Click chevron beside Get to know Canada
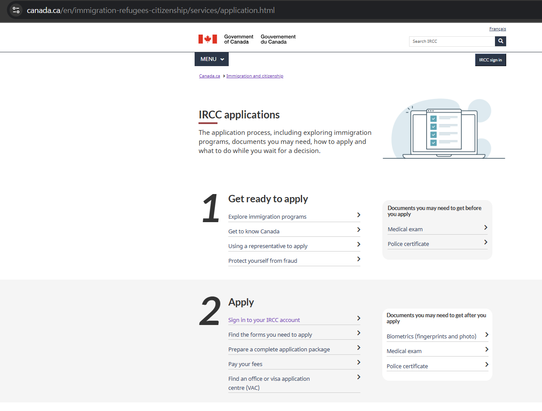This screenshot has height=411, width=542. 359,229
